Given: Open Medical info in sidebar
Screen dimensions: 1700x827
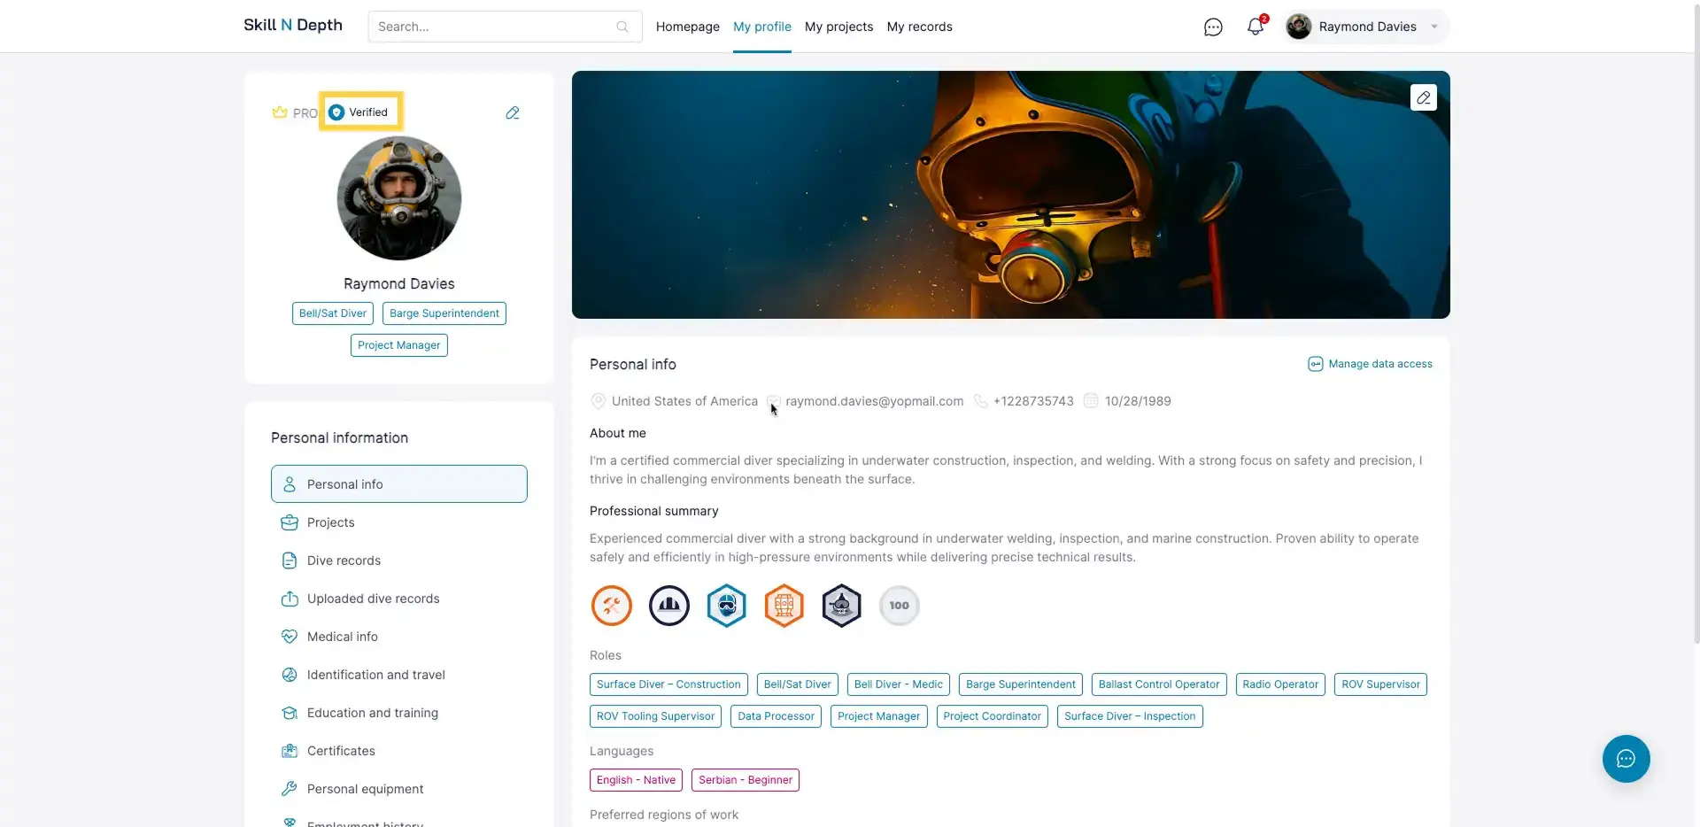Looking at the screenshot, I should (342, 637).
